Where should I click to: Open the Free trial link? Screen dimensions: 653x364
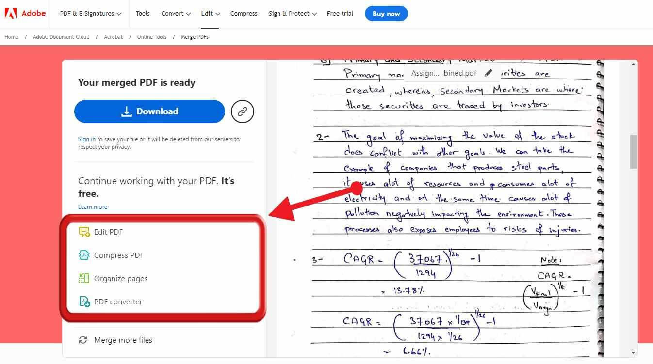(340, 13)
